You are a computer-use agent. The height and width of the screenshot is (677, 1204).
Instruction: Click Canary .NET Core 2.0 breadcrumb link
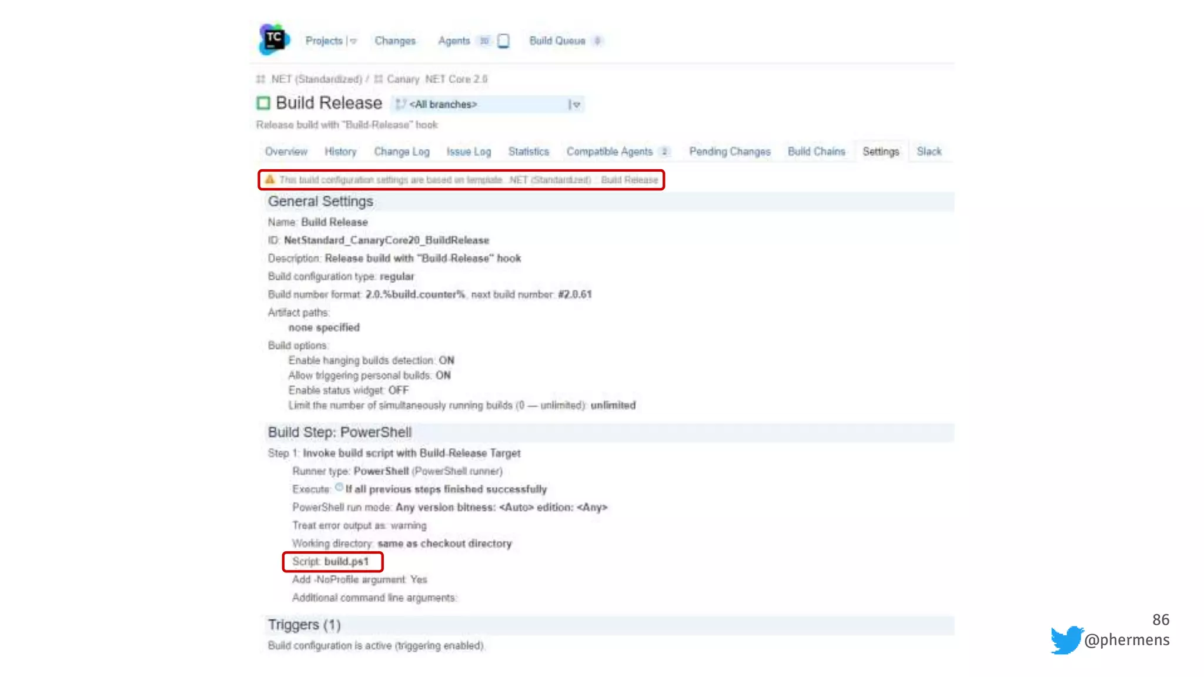[437, 79]
